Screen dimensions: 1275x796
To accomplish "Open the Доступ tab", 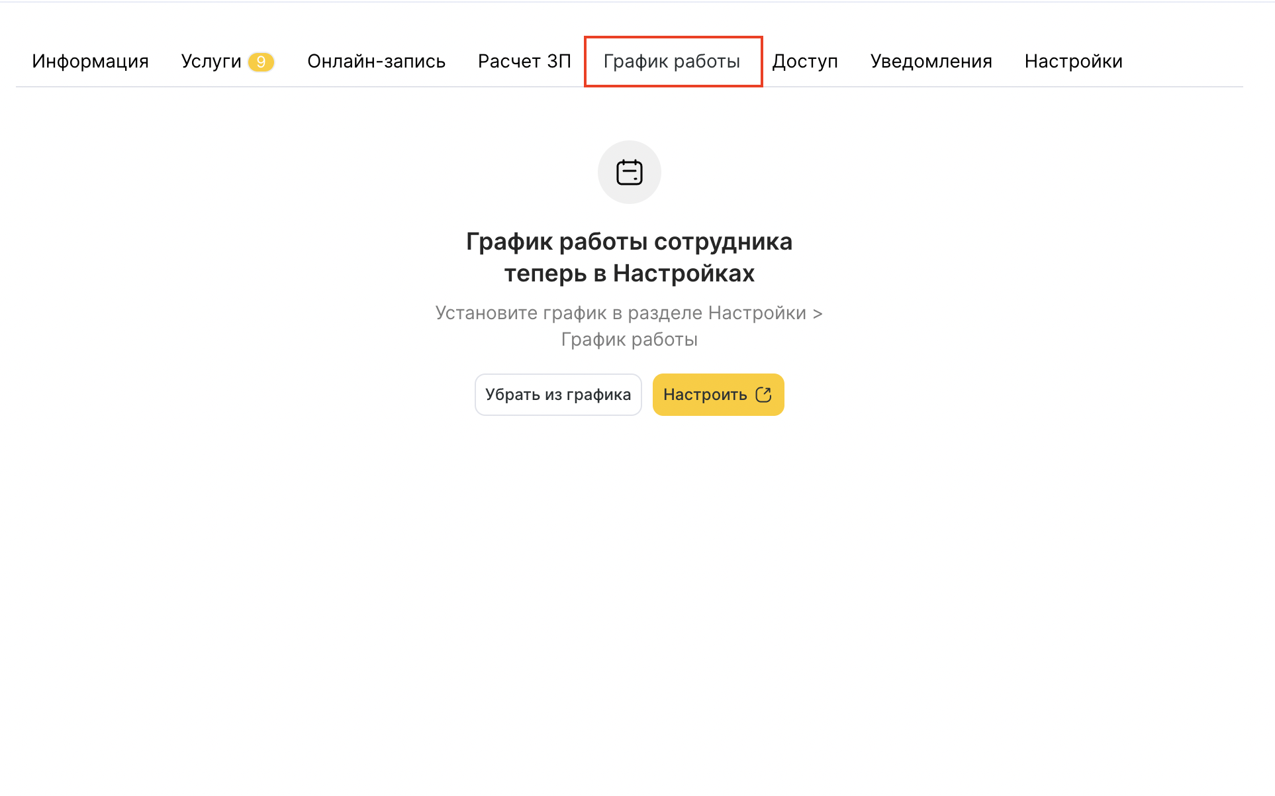I will tap(805, 62).
